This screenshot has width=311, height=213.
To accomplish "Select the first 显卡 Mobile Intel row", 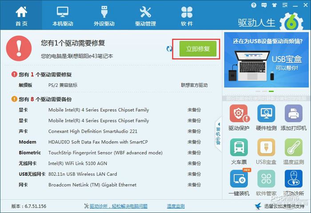I will click(110, 110).
